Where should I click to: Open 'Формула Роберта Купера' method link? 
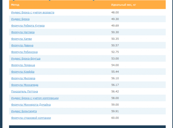click(x=28, y=26)
